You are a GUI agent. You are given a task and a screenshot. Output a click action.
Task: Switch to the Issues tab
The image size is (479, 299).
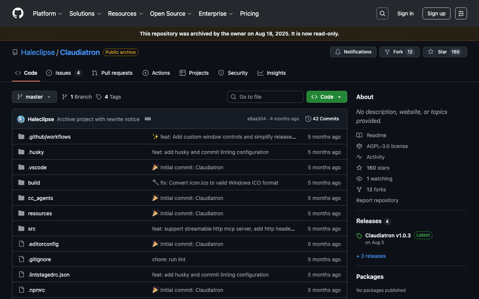coord(64,73)
